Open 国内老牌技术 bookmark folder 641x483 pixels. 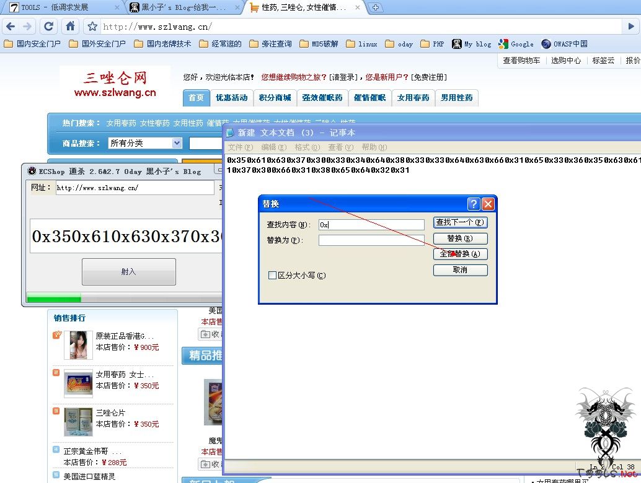point(162,44)
